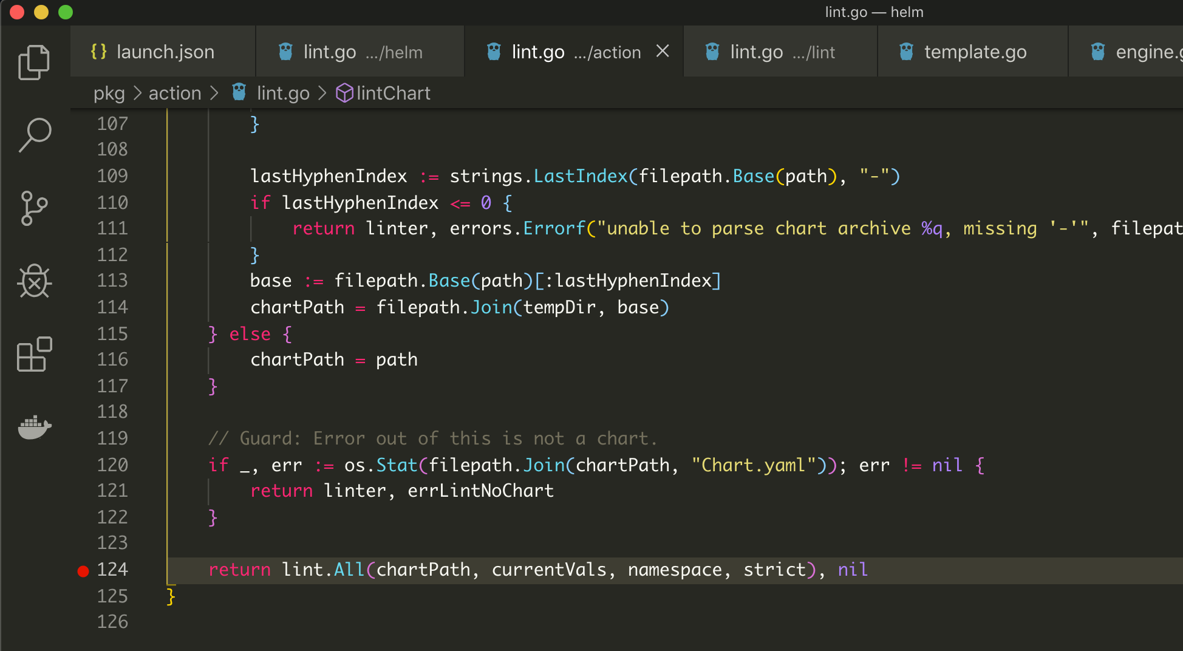The height and width of the screenshot is (651, 1183).
Task: Open the Docker view
Action: [35, 427]
